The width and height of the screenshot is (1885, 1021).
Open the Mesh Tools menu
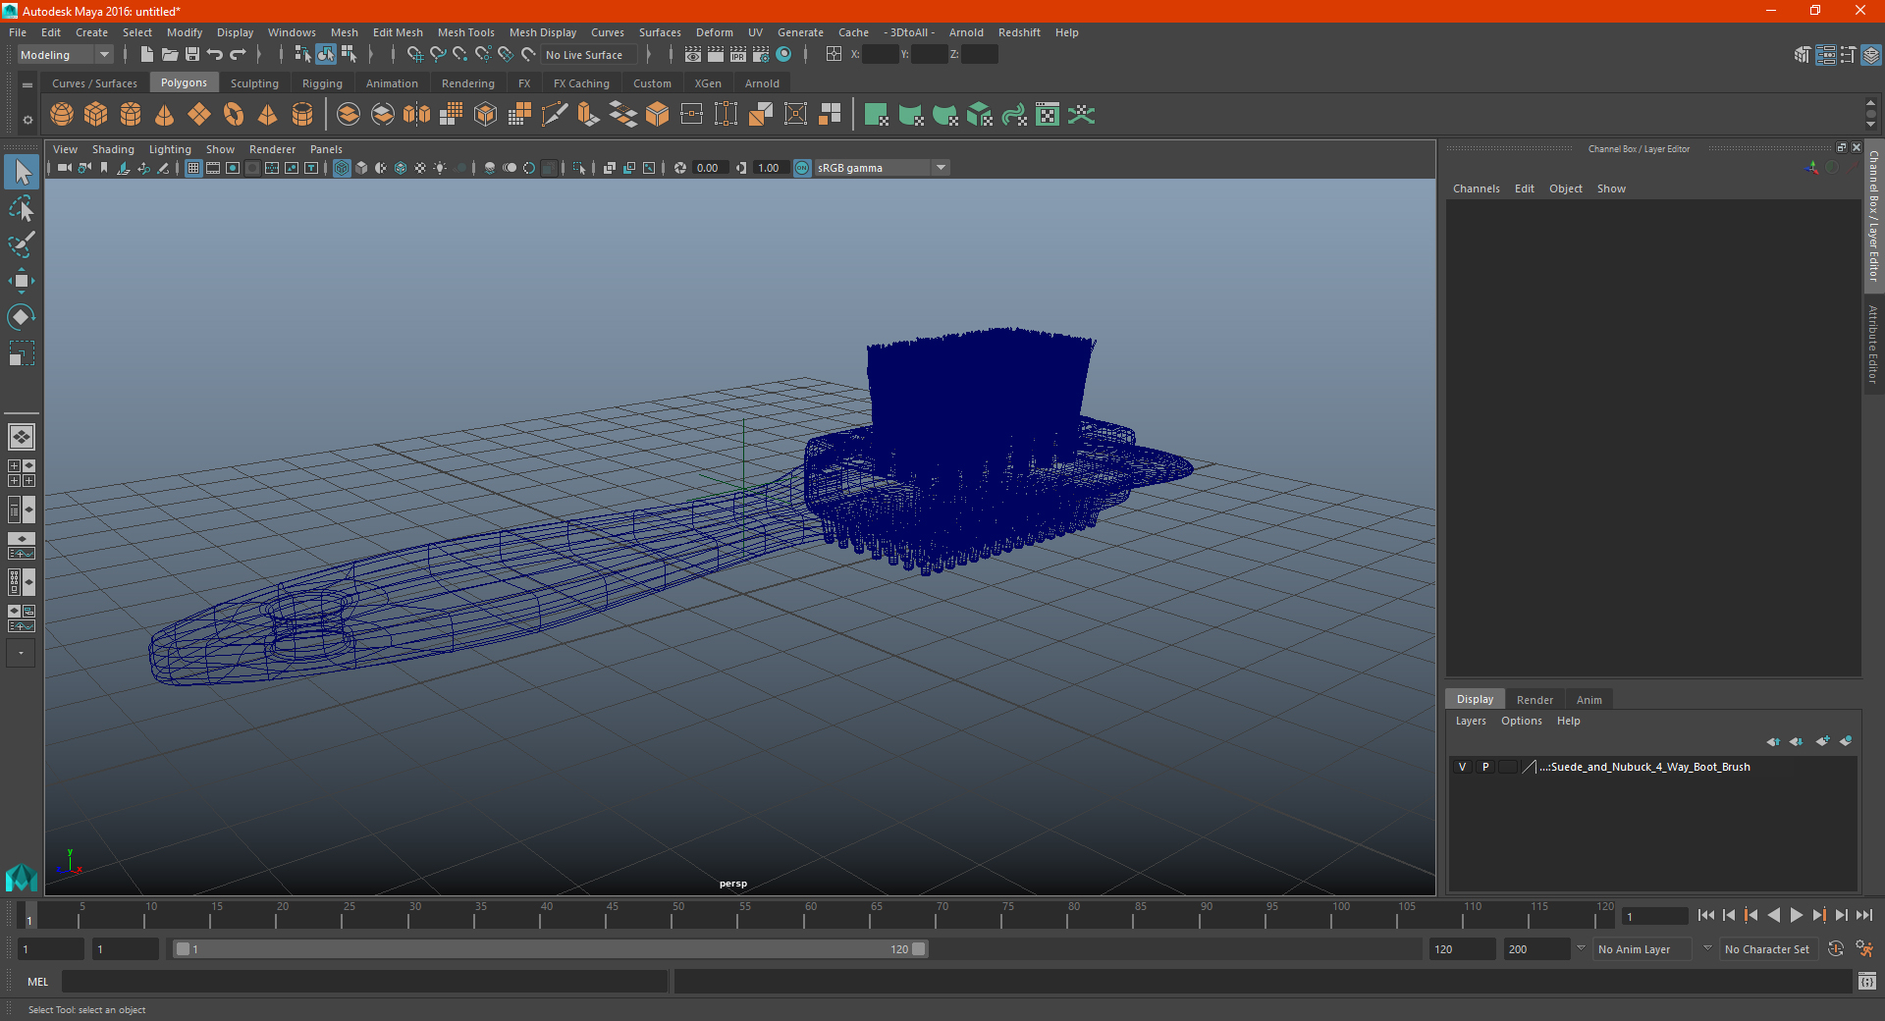point(466,32)
